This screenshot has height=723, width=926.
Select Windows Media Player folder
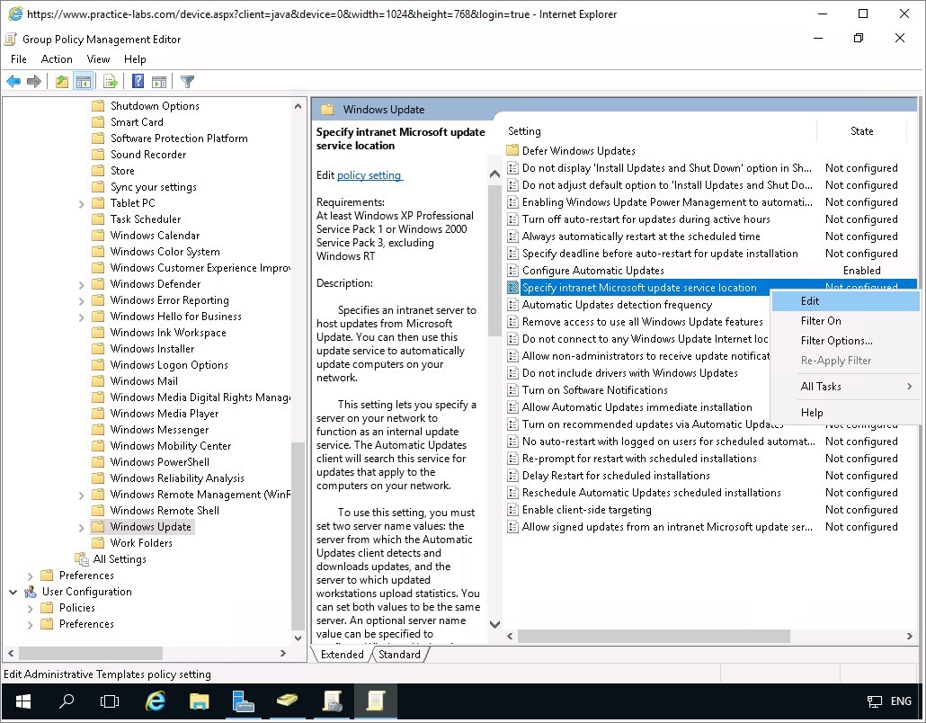pyautogui.click(x=165, y=414)
